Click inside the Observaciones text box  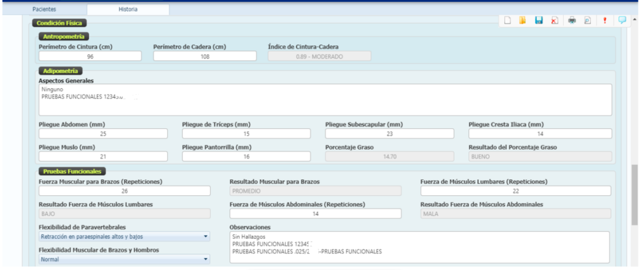click(419, 247)
